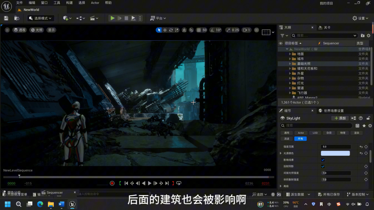Screen dimensions: 374x210
Task: Click the lock icon in Details panel
Action: [x=368, y=118]
